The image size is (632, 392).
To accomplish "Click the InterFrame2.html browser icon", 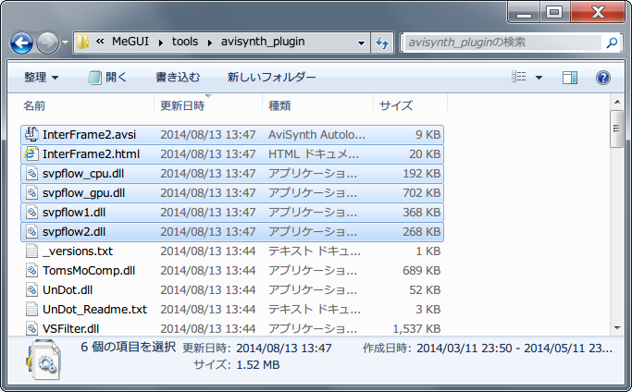I will [x=31, y=153].
